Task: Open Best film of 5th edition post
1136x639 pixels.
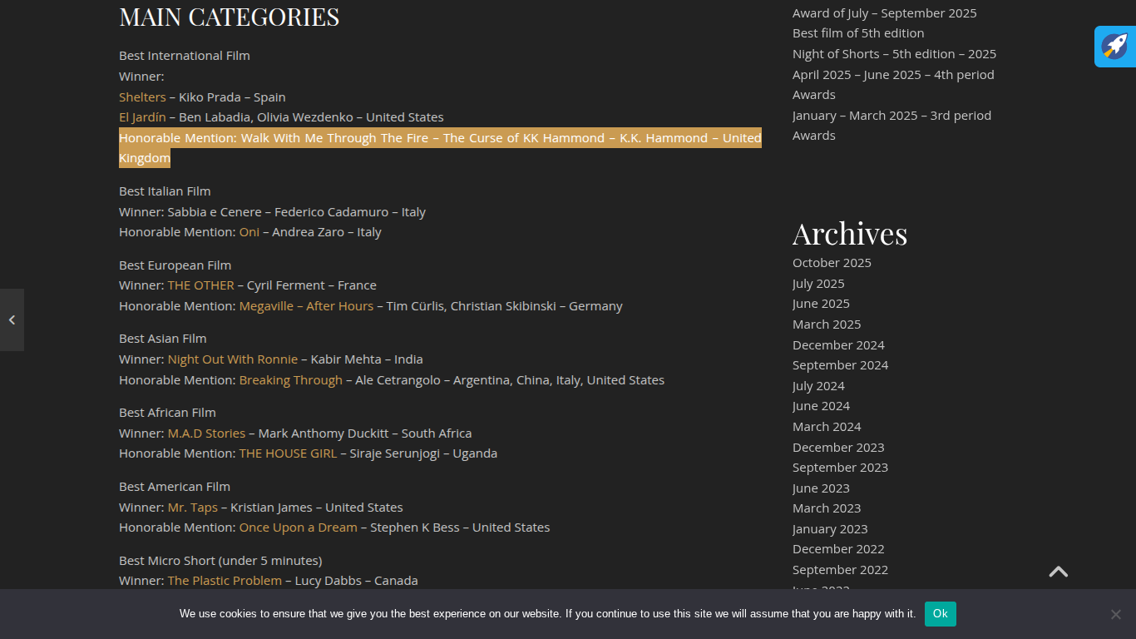Action: 858,33
